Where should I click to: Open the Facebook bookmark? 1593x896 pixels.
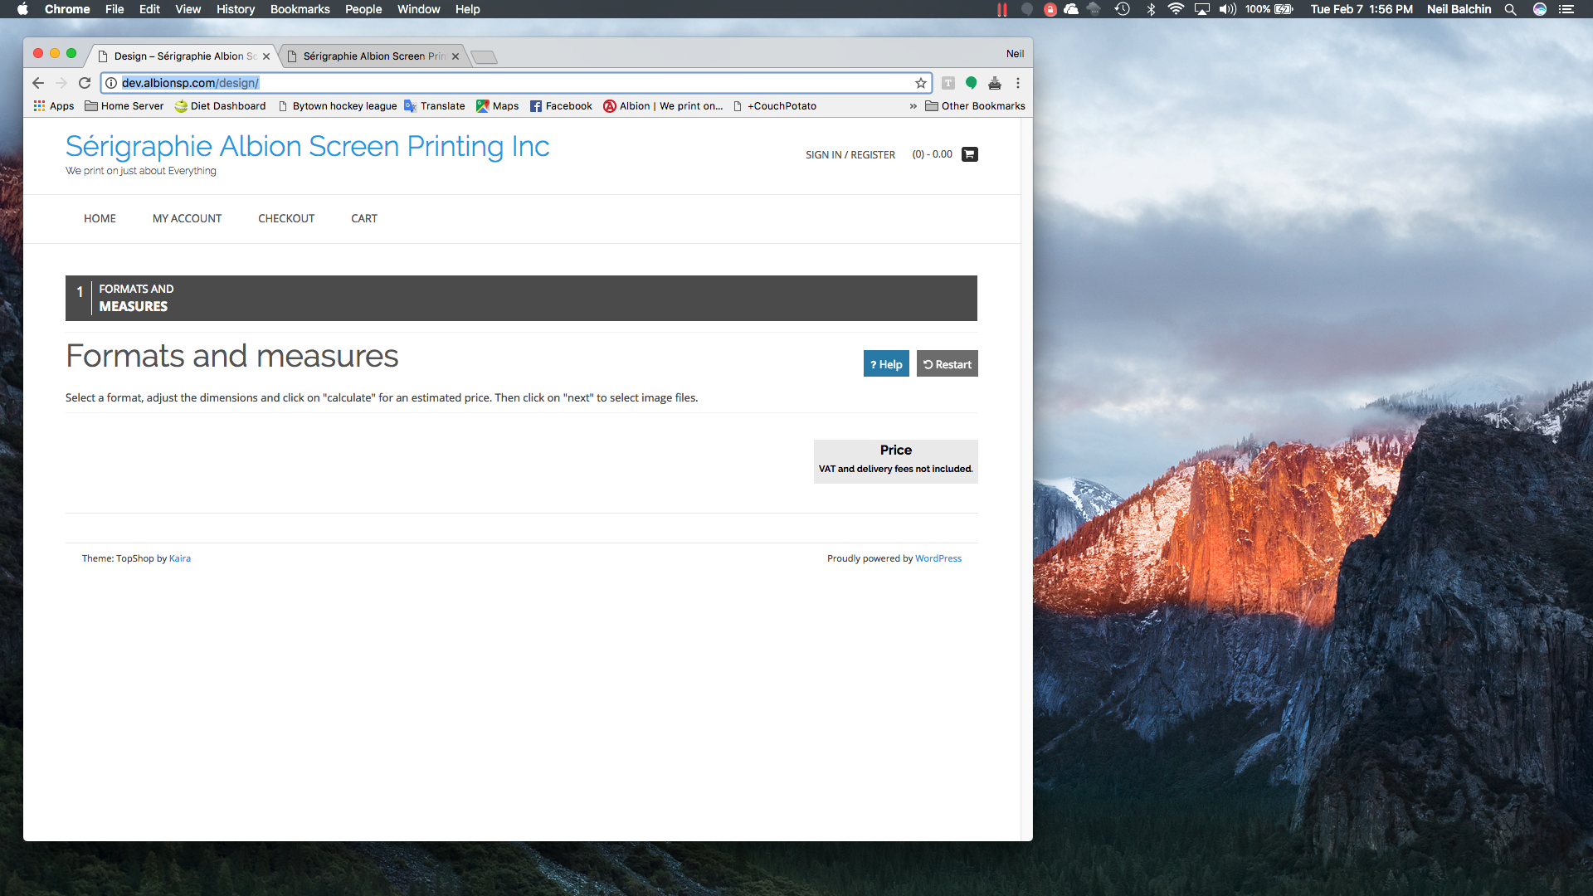pyautogui.click(x=561, y=106)
